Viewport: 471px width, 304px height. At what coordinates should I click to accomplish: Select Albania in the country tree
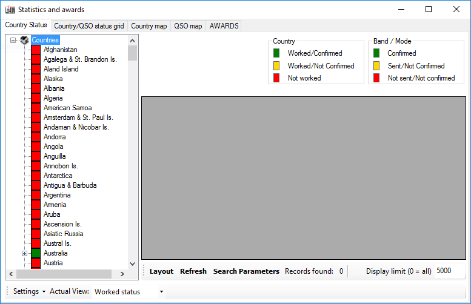pos(54,88)
